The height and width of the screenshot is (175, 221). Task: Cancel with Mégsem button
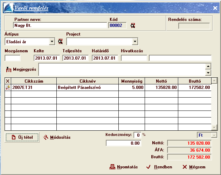tap(194, 167)
